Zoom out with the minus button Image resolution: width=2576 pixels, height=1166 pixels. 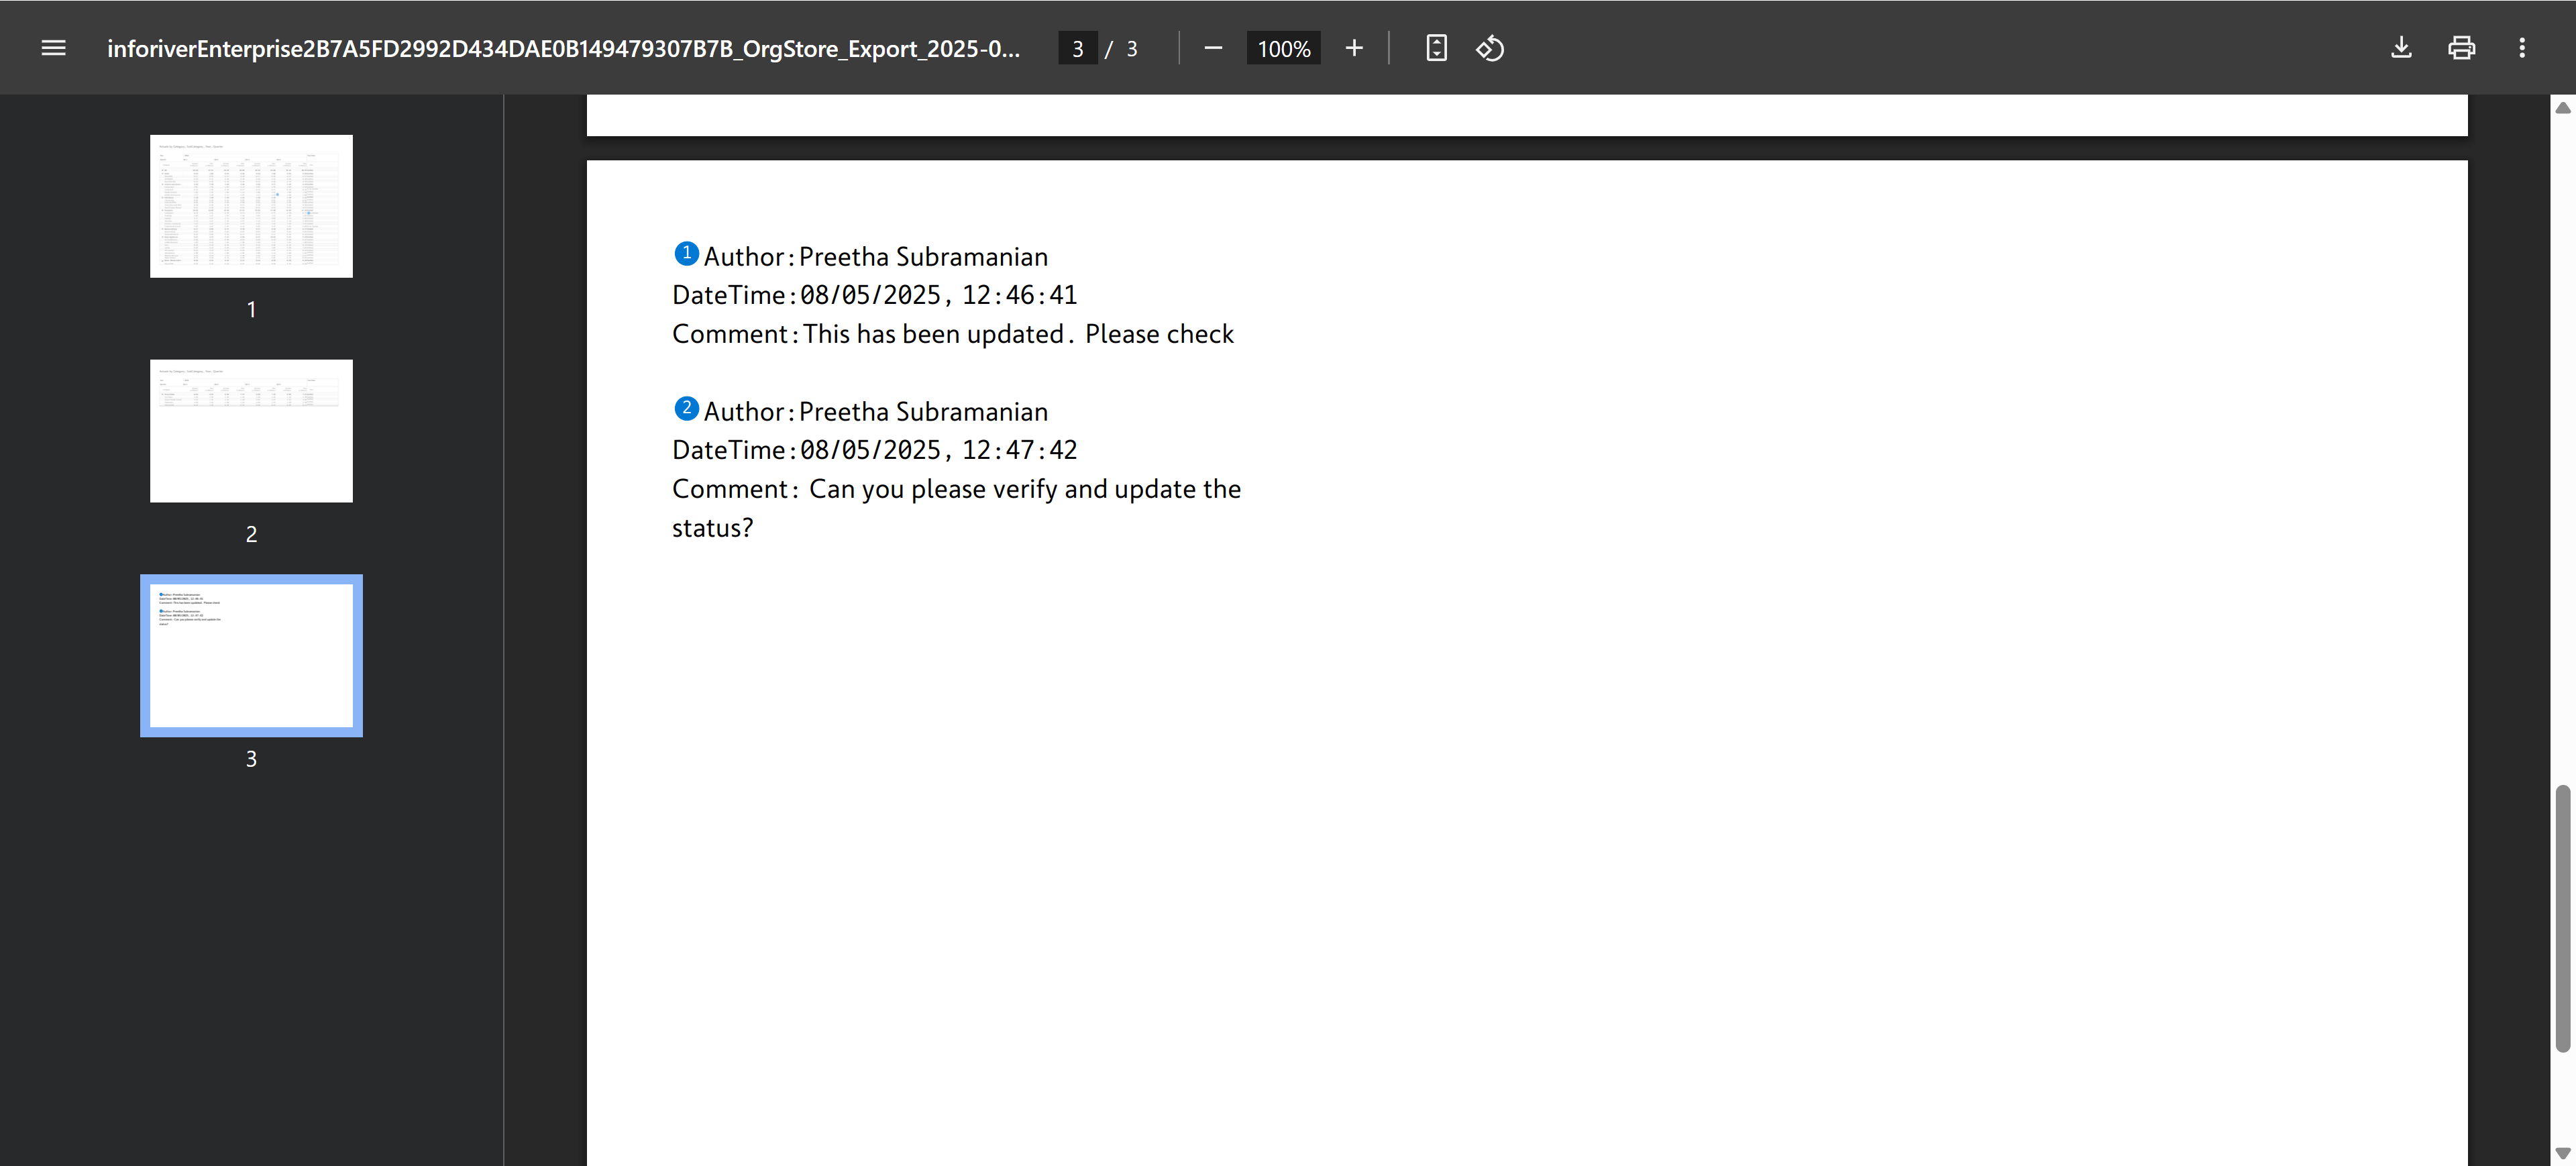1213,48
